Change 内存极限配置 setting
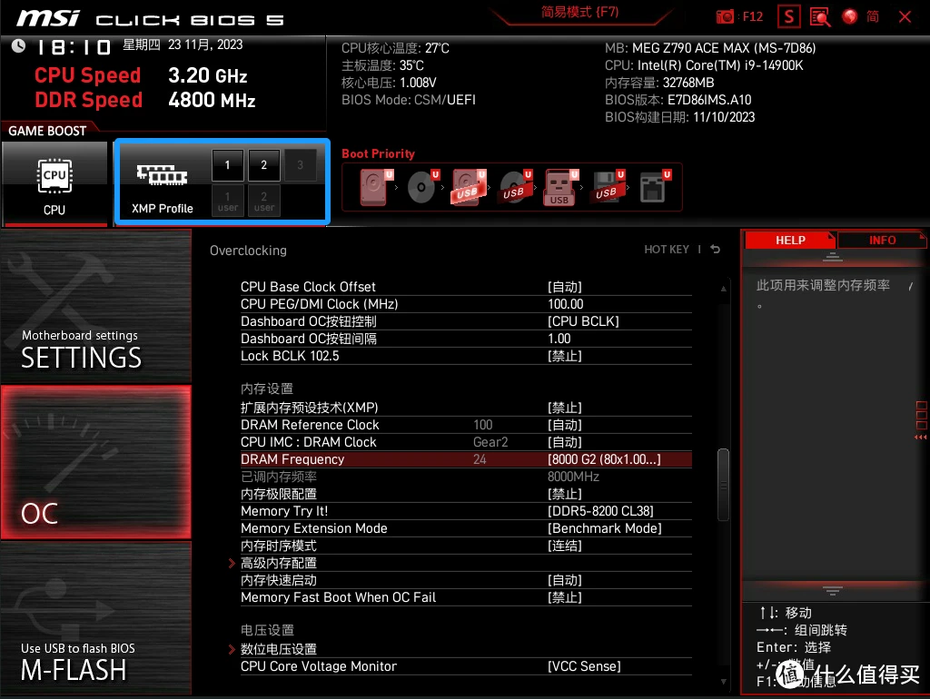Viewport: 930px width, 699px height. 466,494
